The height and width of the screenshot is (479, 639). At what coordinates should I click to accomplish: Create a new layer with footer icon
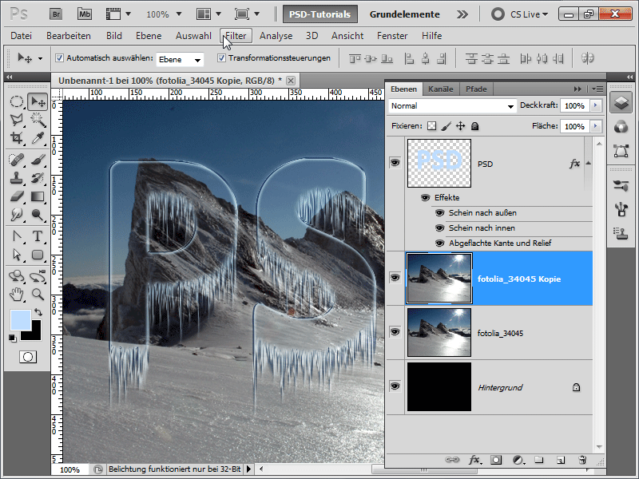point(561,460)
